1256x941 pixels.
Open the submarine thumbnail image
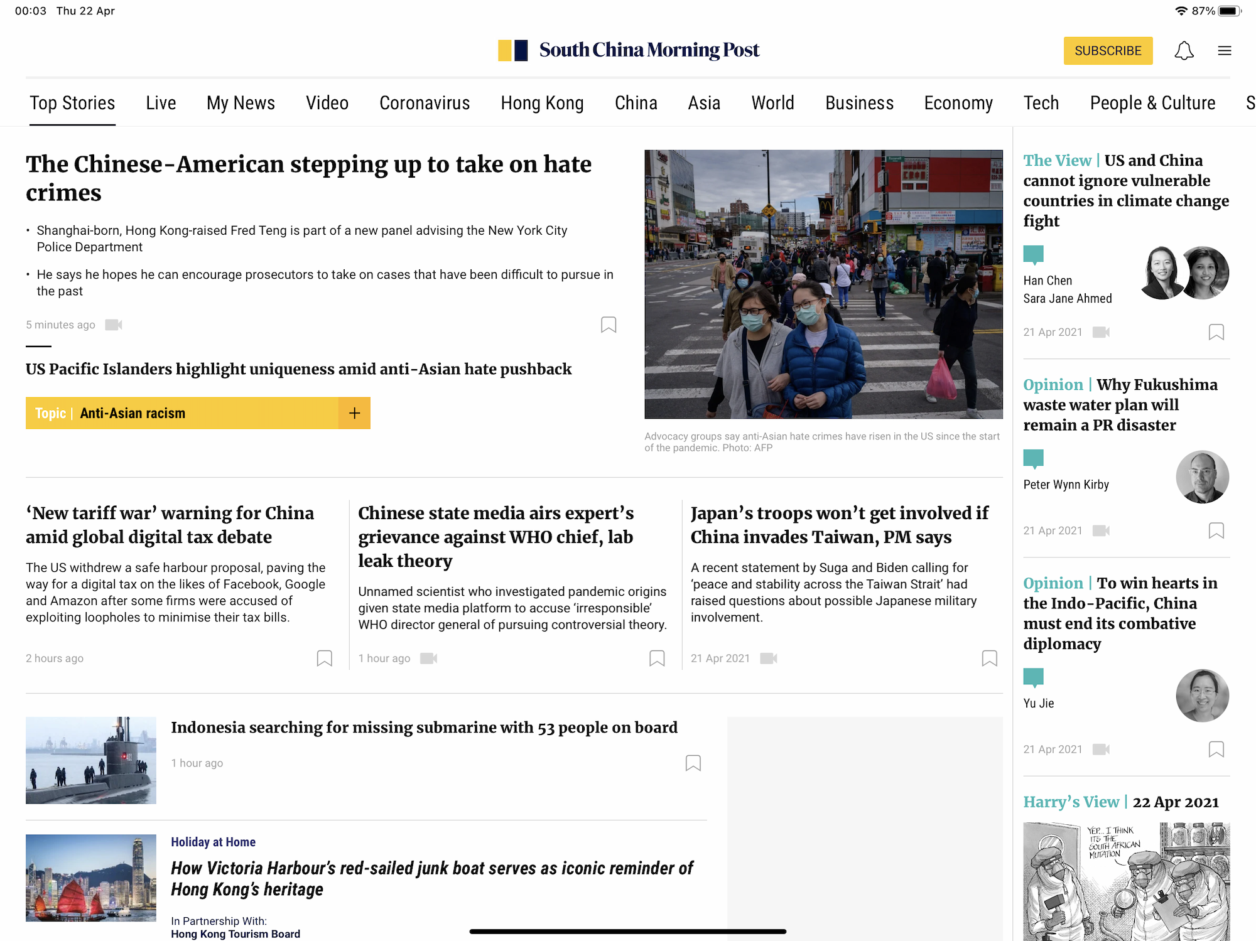pyautogui.click(x=91, y=760)
